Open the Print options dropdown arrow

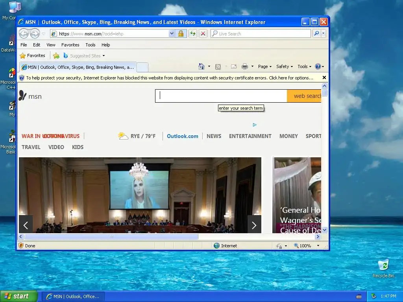pos(252,66)
